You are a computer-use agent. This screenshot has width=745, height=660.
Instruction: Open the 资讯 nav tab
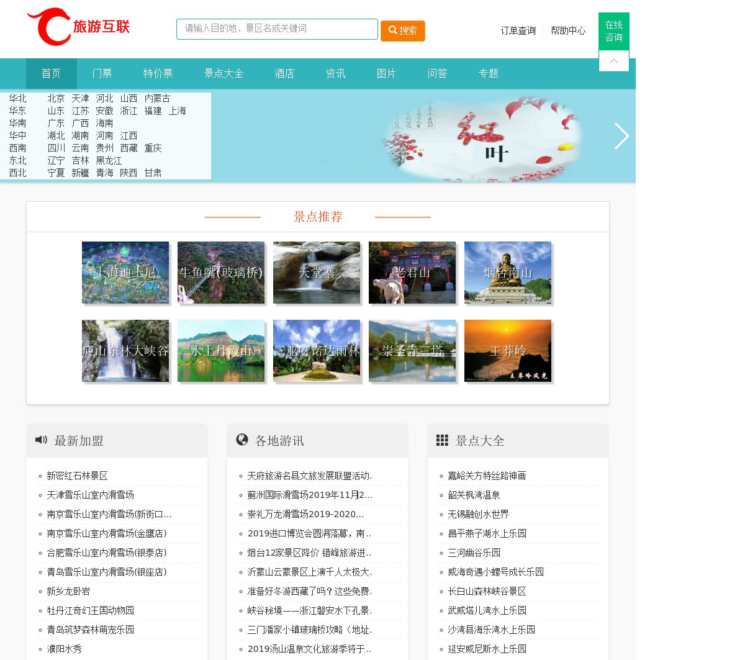335,74
